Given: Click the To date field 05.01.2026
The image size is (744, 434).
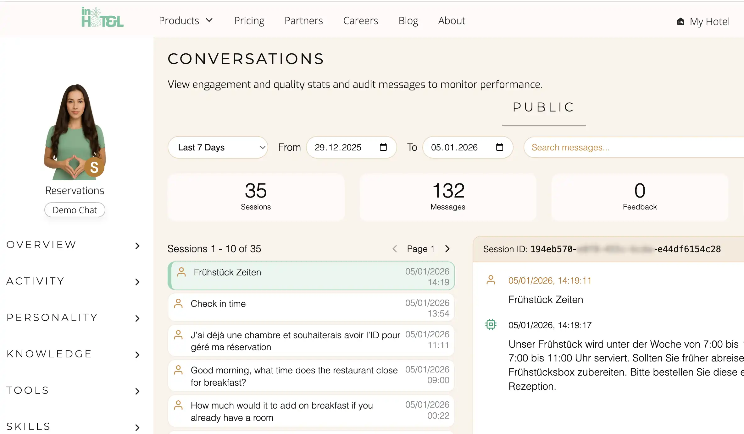Looking at the screenshot, I should pos(468,147).
